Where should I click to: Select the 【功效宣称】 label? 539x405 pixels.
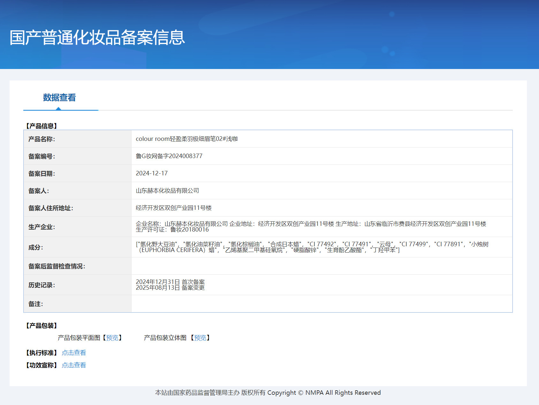[x=42, y=365]
